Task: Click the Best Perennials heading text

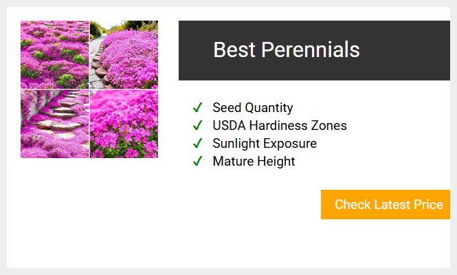Action: pos(287,49)
